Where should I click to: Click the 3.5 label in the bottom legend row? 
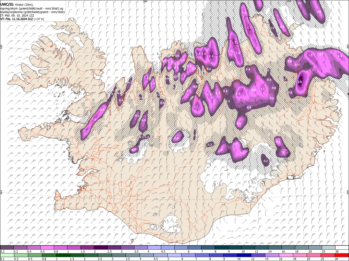128,259
